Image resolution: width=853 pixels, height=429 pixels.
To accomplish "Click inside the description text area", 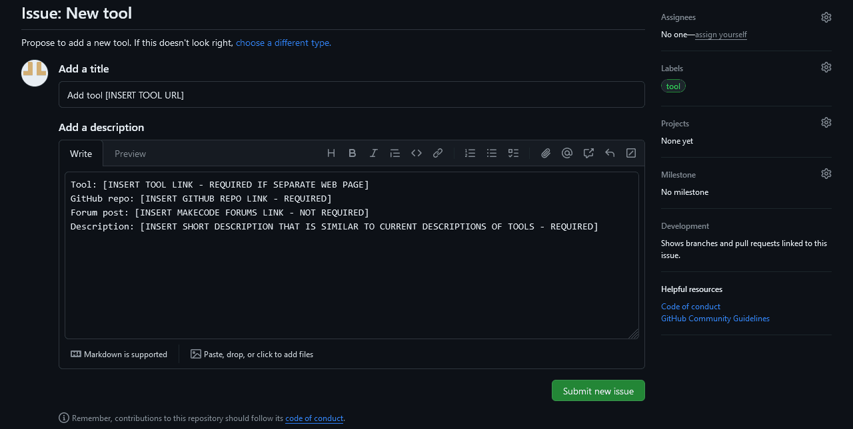I will tap(352, 255).
